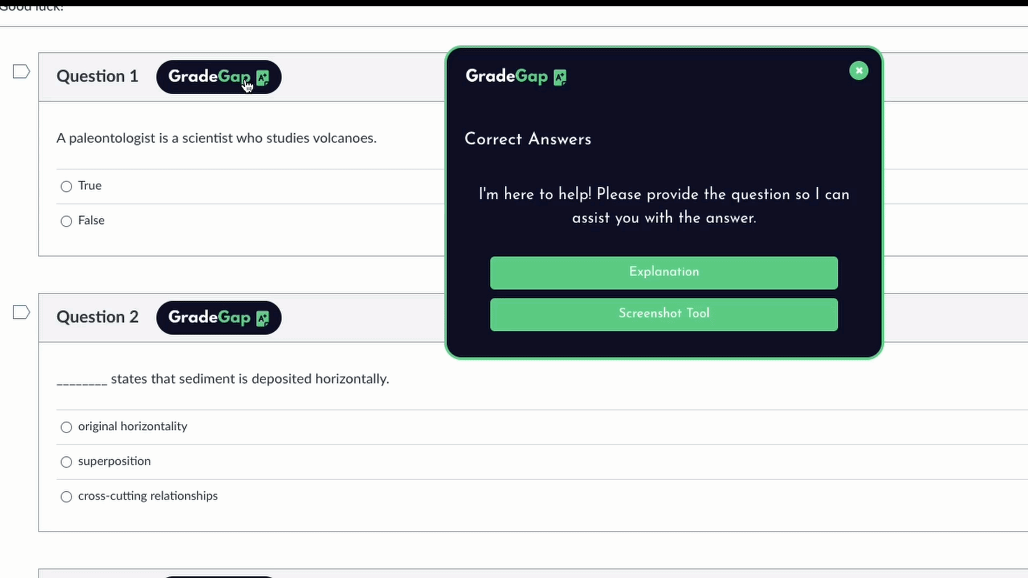1028x578 pixels.
Task: Select cross-cutting relationships option
Action: tap(66, 496)
